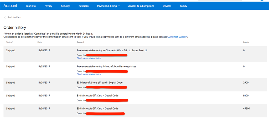Click the Points column header
269x119 pixels.
tap(246, 42)
